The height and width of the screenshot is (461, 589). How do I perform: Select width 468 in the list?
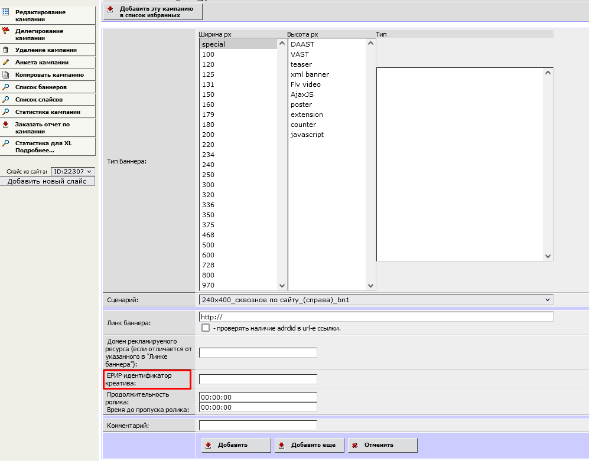pos(239,235)
